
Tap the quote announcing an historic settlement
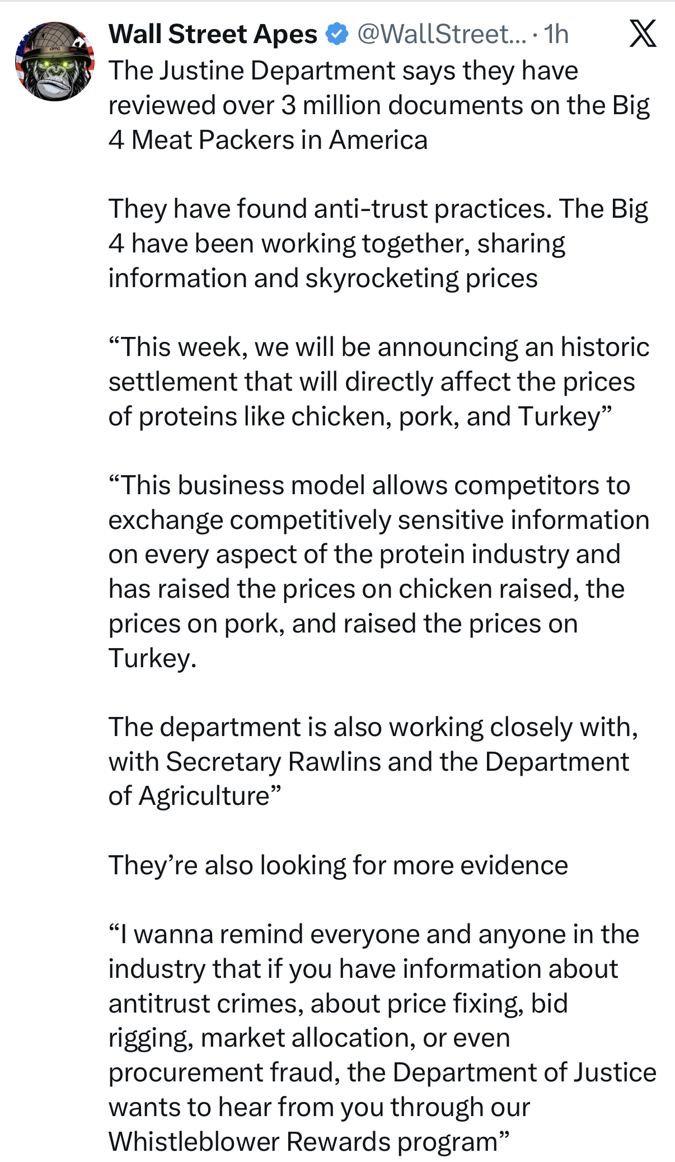coord(379,382)
